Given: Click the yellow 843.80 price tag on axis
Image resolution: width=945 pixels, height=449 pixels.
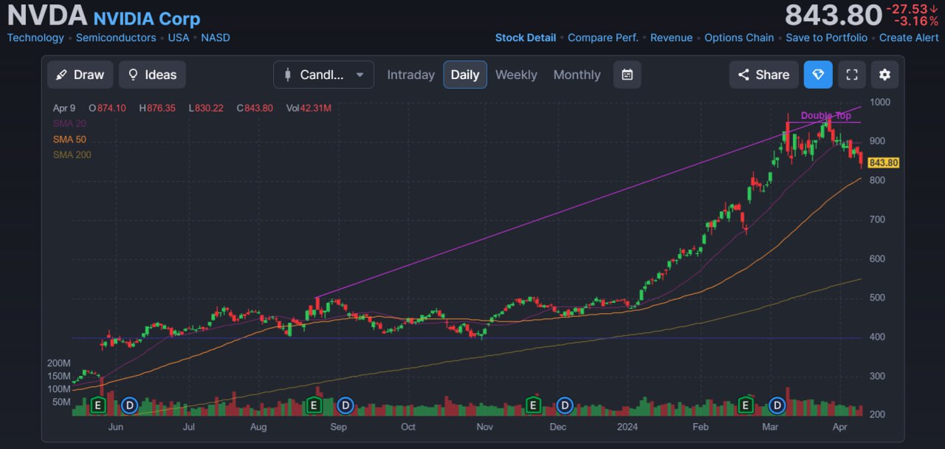Looking at the screenshot, I should point(884,162).
